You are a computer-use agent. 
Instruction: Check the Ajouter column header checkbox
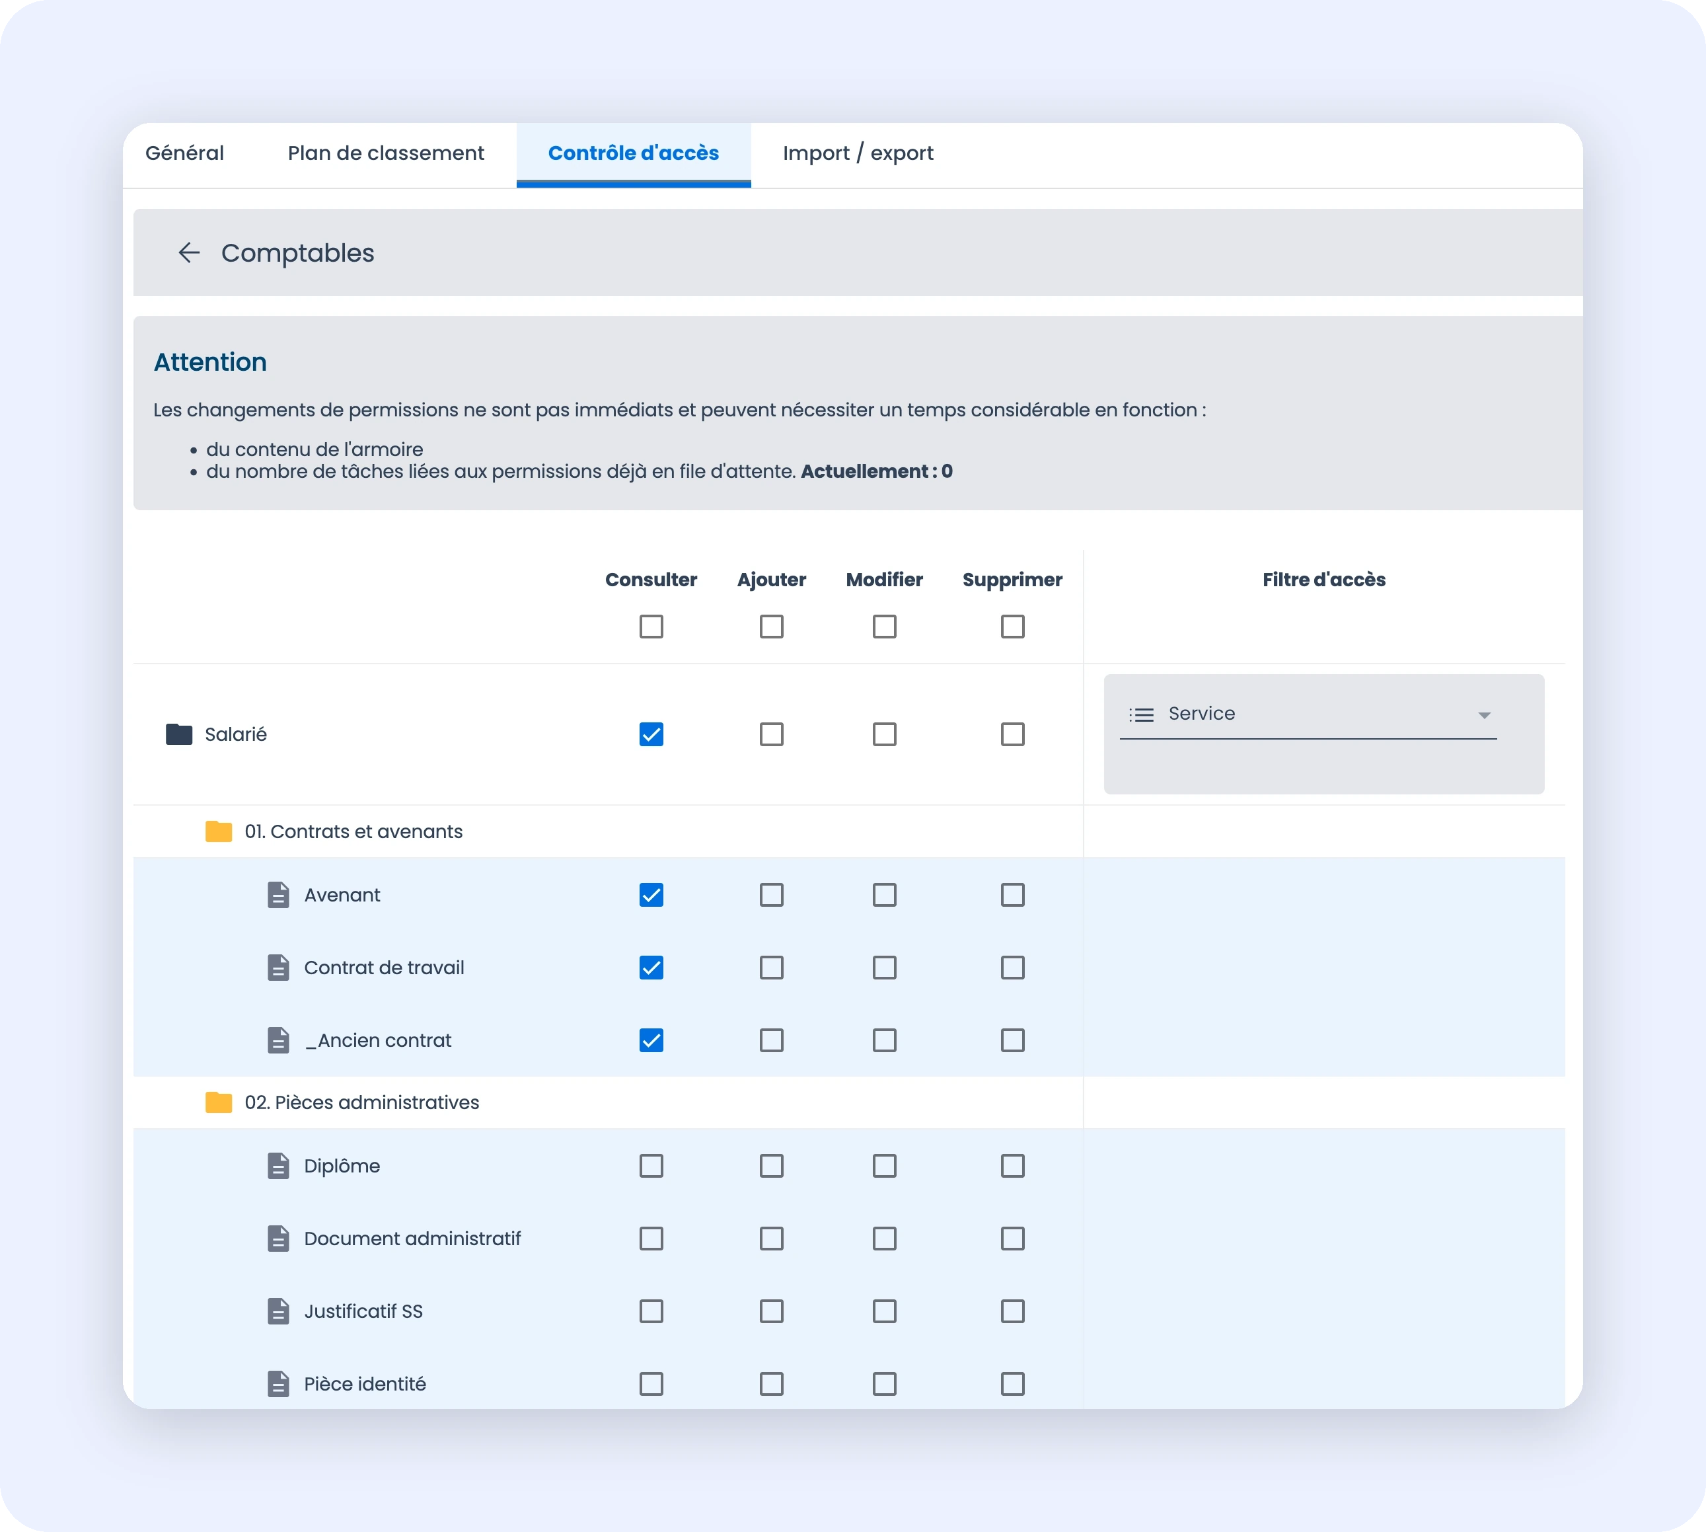(x=772, y=627)
